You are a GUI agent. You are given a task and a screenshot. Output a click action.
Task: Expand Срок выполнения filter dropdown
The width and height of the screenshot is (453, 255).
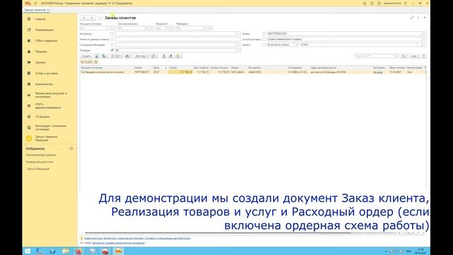[x=147, y=28]
